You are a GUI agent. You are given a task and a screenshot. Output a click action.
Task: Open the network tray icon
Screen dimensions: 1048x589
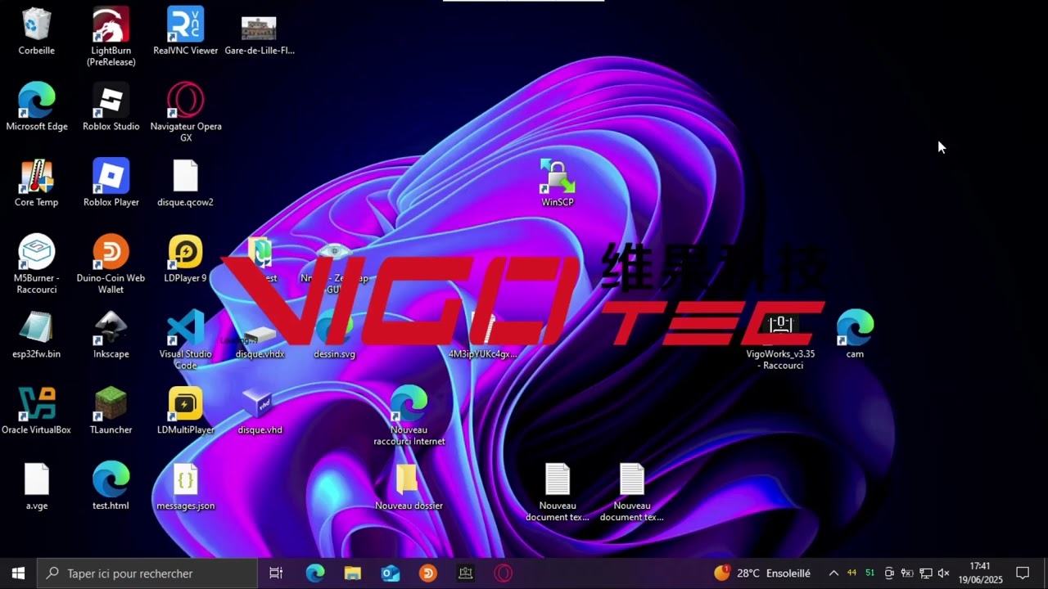click(x=925, y=573)
